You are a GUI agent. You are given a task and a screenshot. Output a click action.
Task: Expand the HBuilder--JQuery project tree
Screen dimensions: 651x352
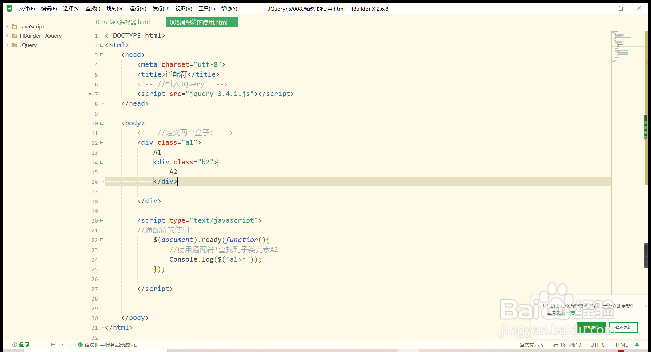point(7,36)
